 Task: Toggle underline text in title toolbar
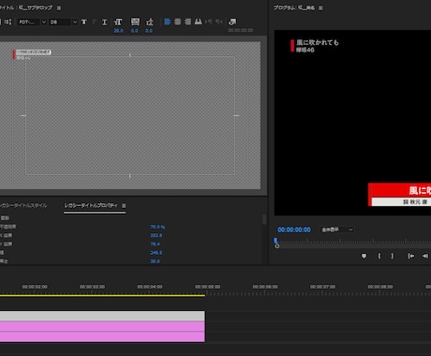pyautogui.click(x=104, y=22)
